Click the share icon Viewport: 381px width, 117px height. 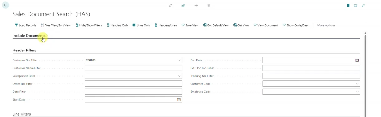183,5
